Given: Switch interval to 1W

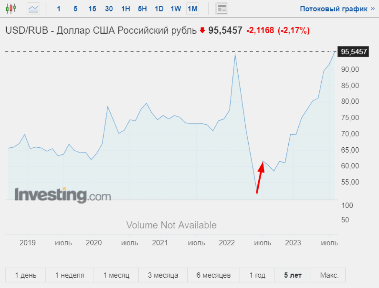Looking at the screenshot, I should 175,9.
